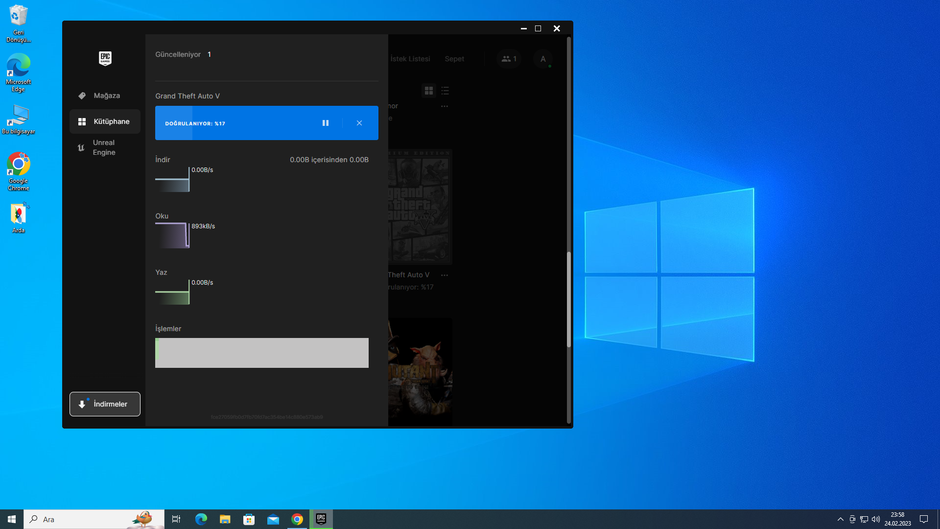Open Mail app from taskbar

click(273, 519)
